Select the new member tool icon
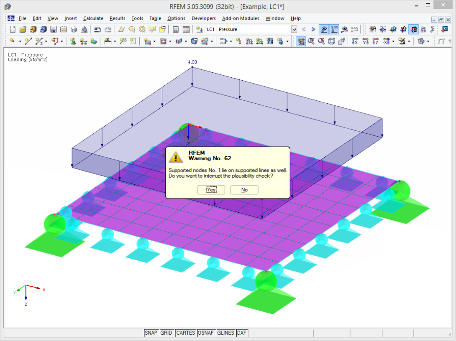Image resolution: width=456 pixels, height=341 pixels. (38, 41)
